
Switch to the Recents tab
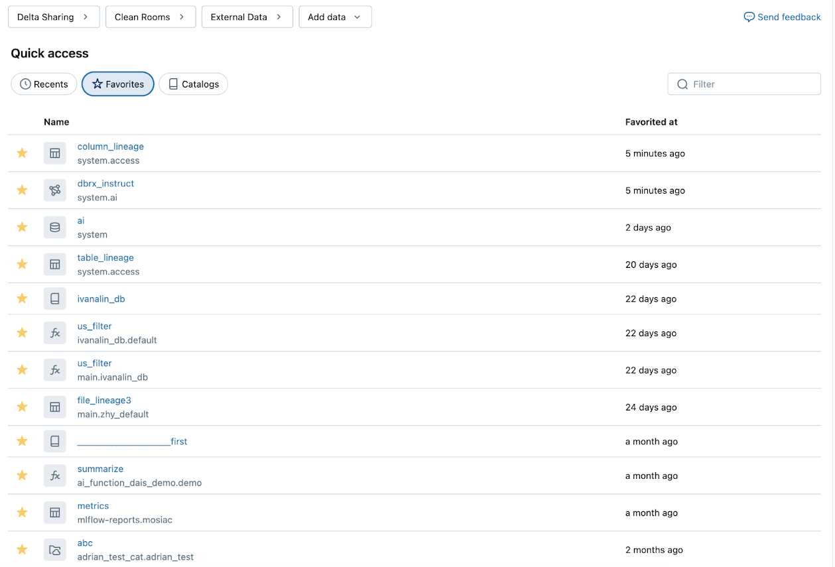tap(44, 84)
